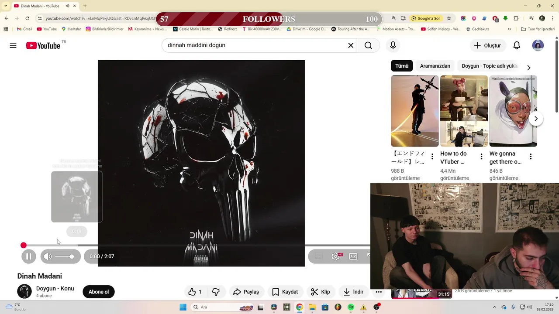Share the video via Paylaş
The width and height of the screenshot is (559, 314).
point(246,292)
